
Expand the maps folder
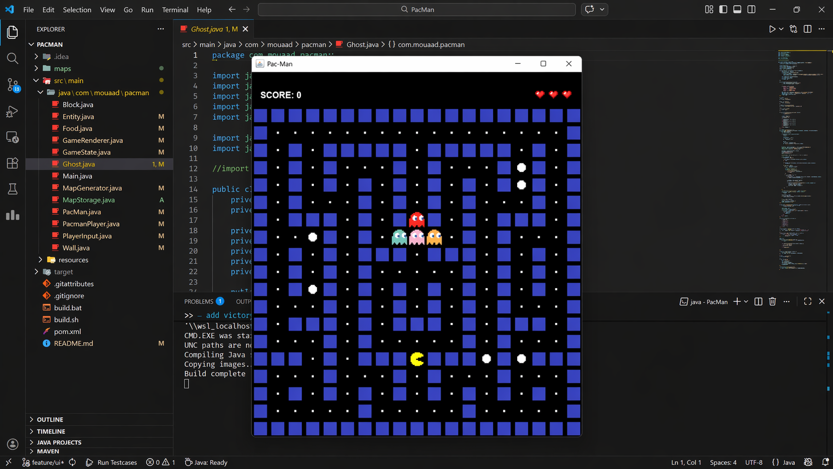click(x=36, y=68)
